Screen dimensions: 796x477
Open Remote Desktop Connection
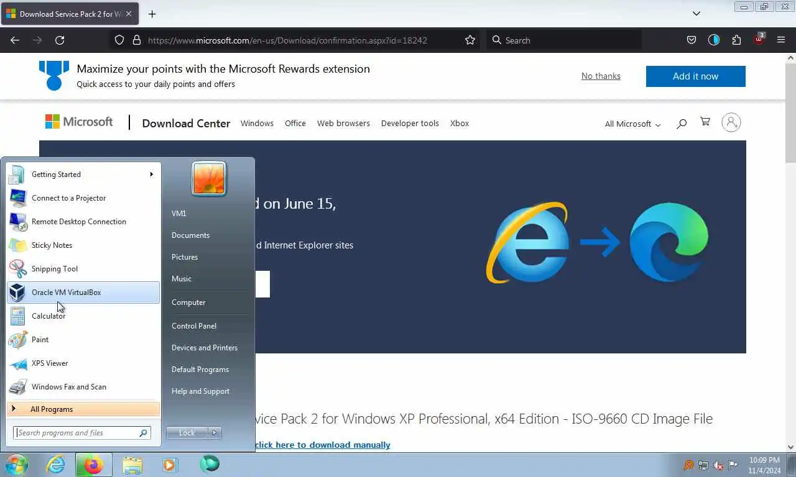point(83,222)
